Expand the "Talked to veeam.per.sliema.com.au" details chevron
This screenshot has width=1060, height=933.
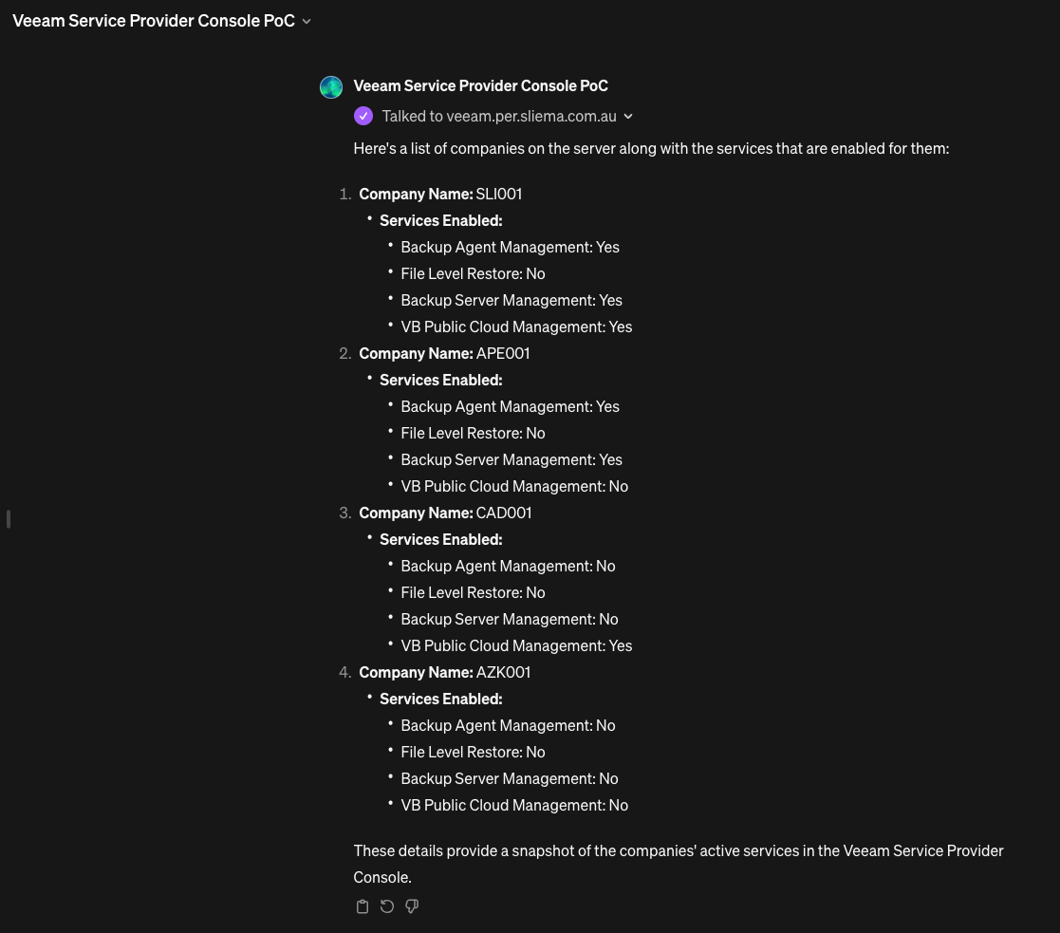tap(628, 117)
